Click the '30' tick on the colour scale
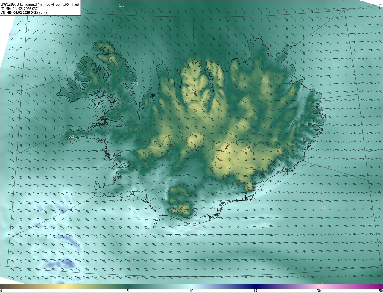The image size is (383, 293). (x=319, y=291)
